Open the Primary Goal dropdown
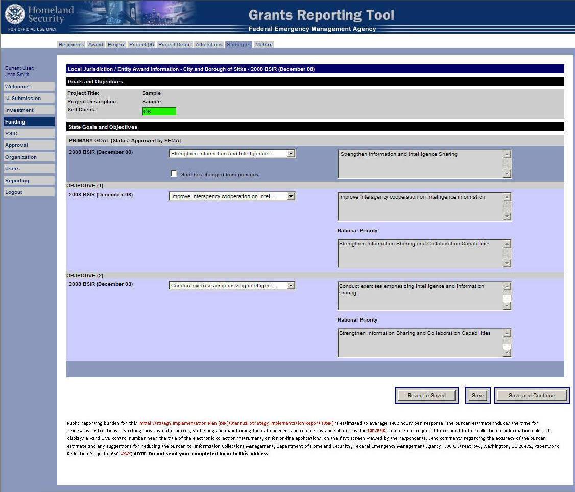 pos(291,154)
